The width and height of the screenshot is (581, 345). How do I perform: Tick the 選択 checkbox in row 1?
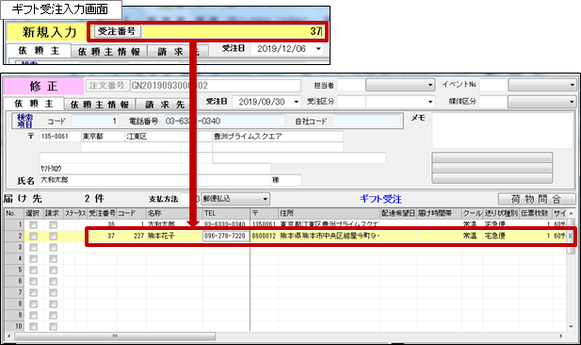pos(33,224)
